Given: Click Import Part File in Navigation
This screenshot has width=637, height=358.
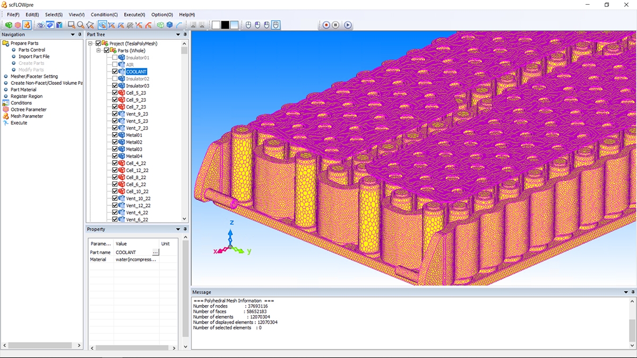Looking at the screenshot, I should [34, 57].
